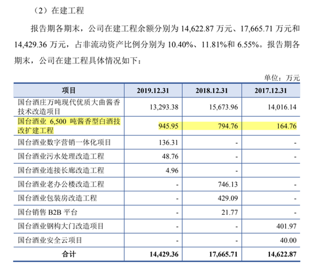The width and height of the screenshot is (316, 264).
Task: Click the 2019.12.31 column header
Action: tap(153, 90)
